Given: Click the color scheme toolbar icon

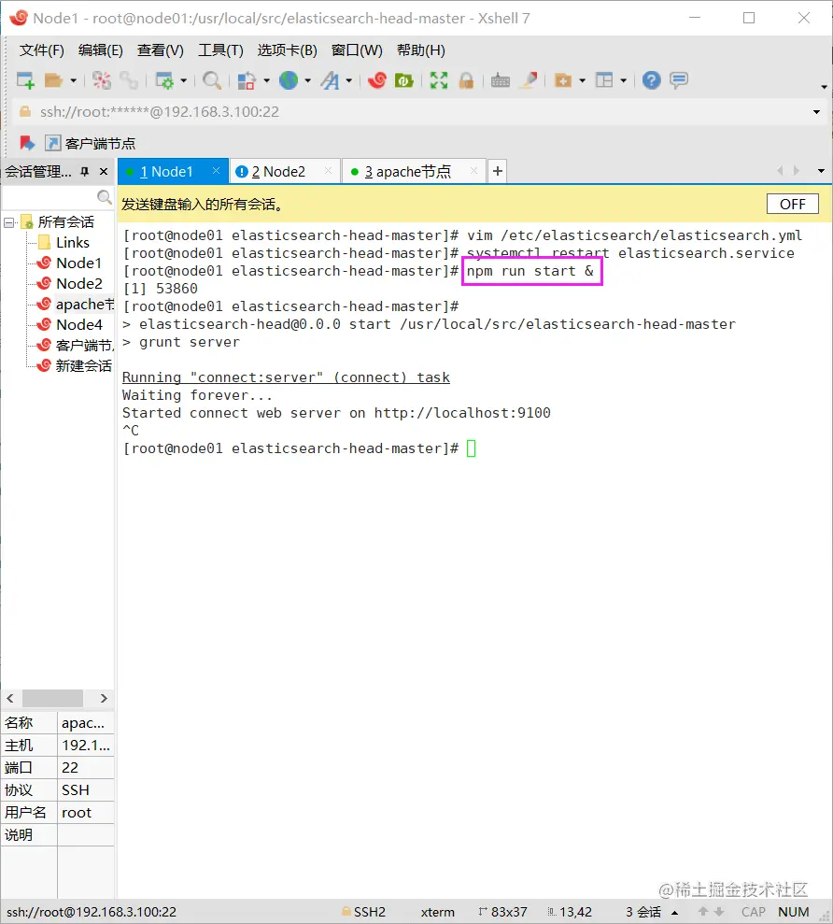Looking at the screenshot, I should click(247, 80).
